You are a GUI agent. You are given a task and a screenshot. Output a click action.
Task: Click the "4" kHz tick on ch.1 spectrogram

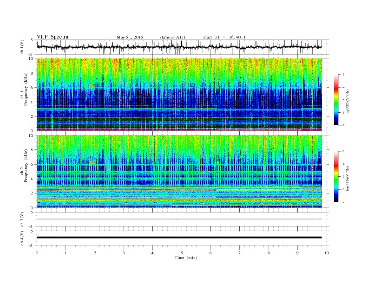click(x=33, y=102)
